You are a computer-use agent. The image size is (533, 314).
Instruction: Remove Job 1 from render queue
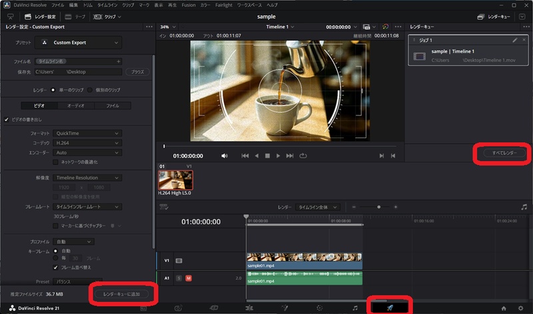[x=524, y=40]
